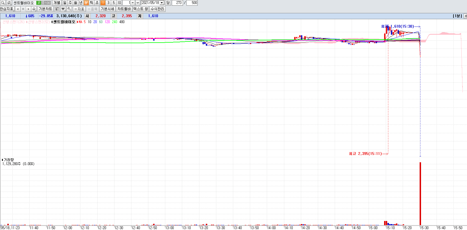Image resolution: width=467 pixels, height=230 pixels.
Task: Select 주 (weekly) chart period
Action: [x=70, y=3]
